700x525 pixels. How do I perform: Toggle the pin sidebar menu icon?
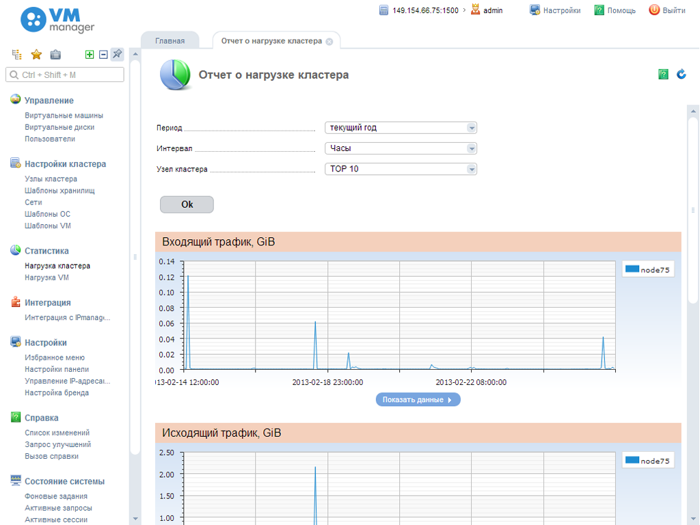pyautogui.click(x=117, y=54)
